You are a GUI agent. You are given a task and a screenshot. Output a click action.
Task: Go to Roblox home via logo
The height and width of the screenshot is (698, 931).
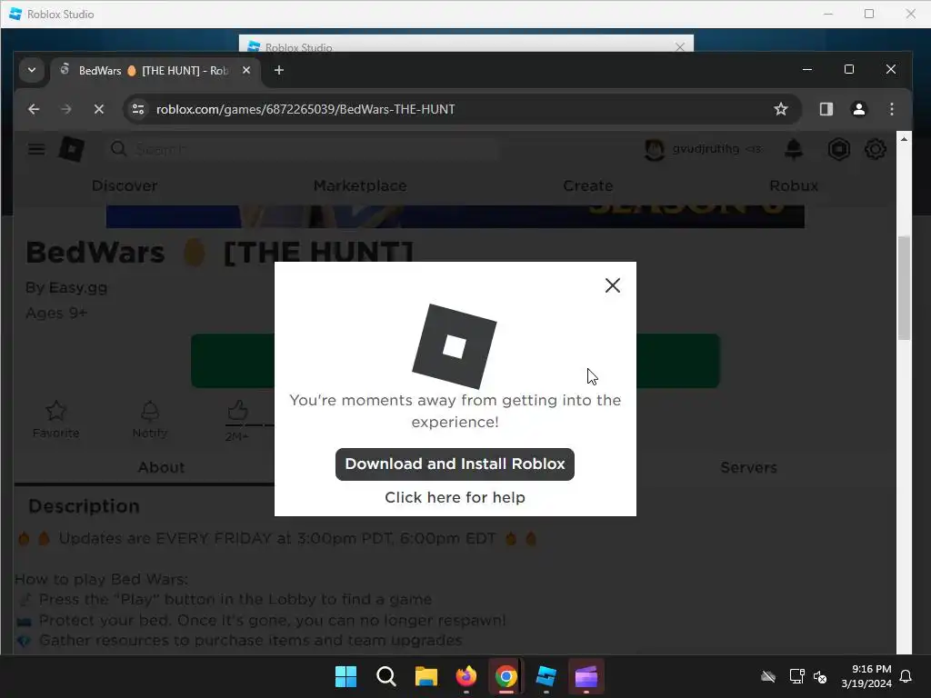click(x=71, y=149)
